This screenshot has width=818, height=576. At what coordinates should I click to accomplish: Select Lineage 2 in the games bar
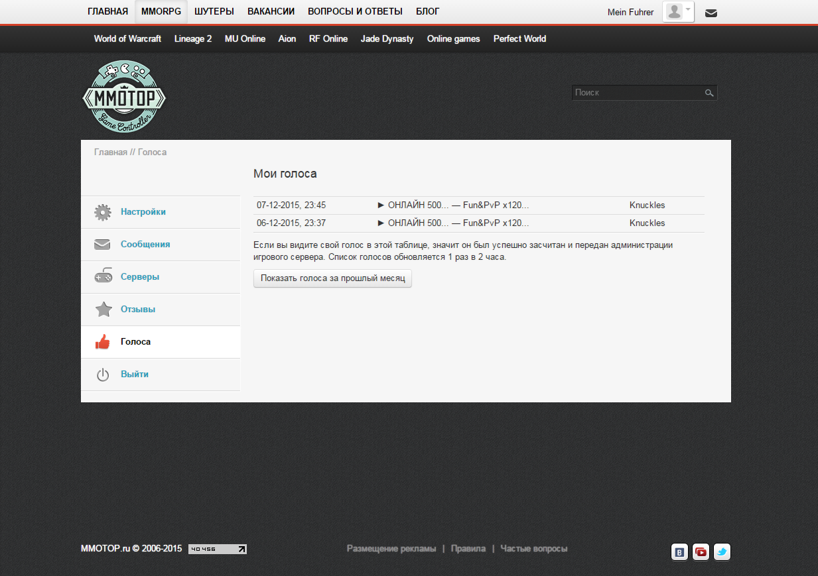[x=193, y=38]
